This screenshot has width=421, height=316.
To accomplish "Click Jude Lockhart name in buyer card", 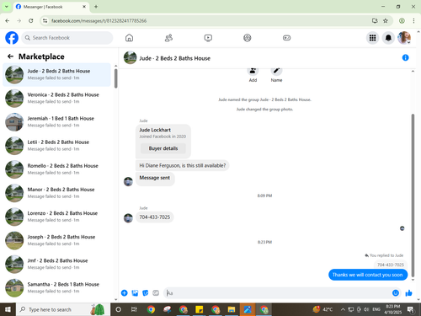I will pos(155,130).
